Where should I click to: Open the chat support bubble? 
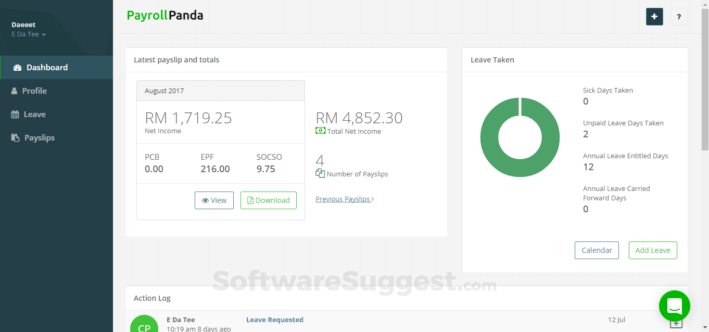675,306
